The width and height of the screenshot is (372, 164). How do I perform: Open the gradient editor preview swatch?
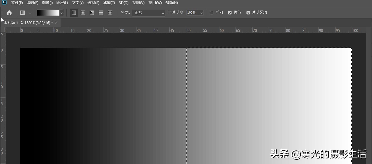(48, 13)
